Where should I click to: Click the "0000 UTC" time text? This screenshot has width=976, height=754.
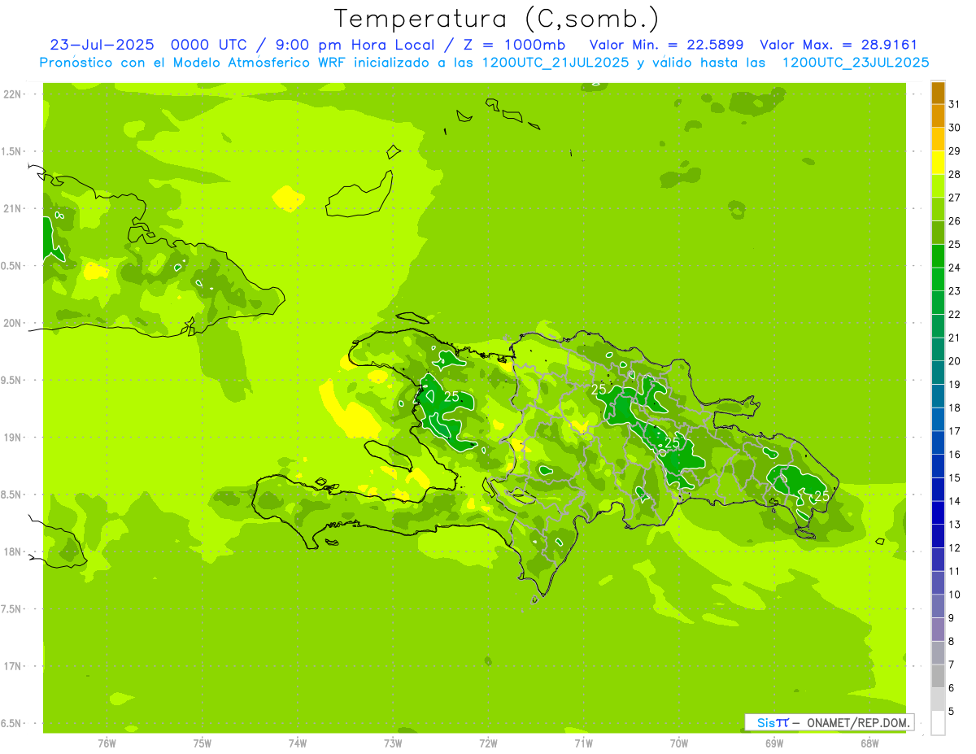click(210, 45)
